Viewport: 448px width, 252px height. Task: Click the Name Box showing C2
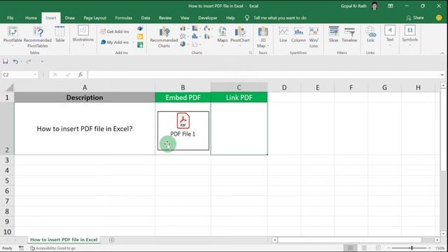(x=20, y=75)
